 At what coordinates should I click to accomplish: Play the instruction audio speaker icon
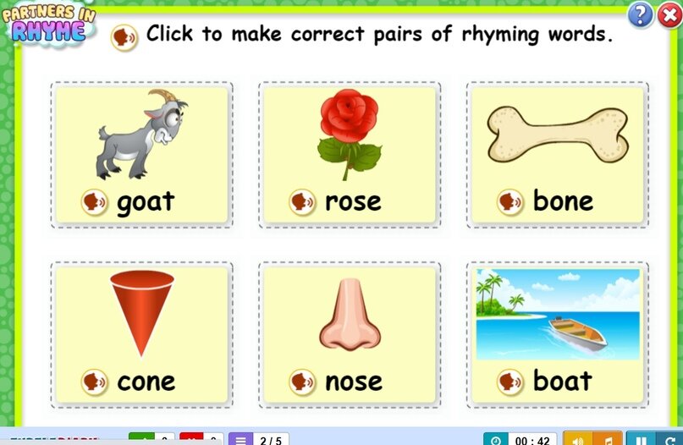pos(124,37)
